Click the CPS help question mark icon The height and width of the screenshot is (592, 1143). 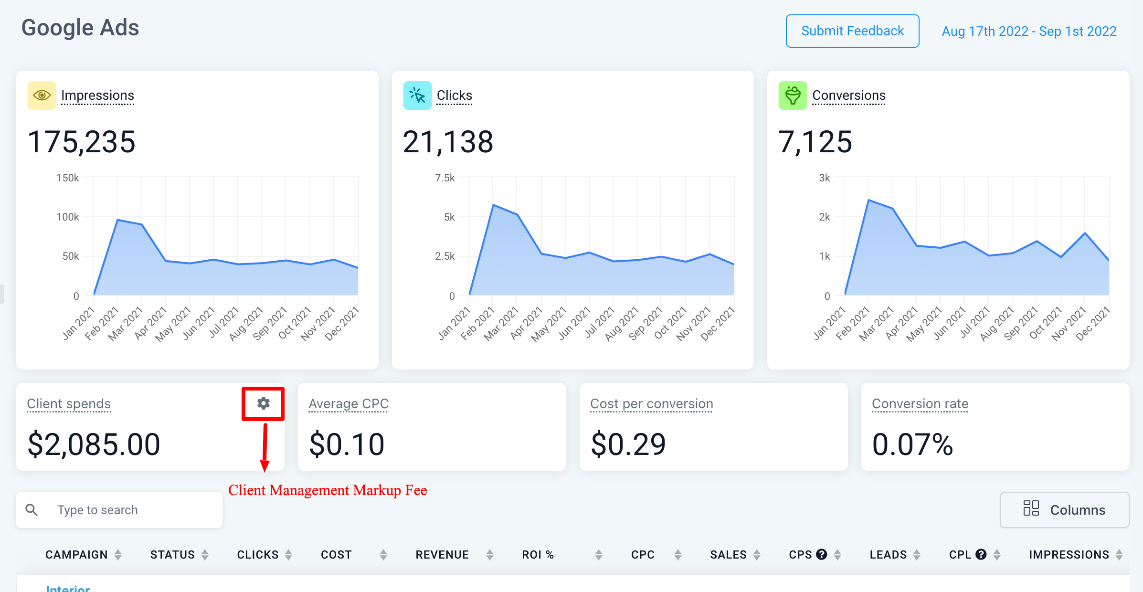click(x=821, y=554)
